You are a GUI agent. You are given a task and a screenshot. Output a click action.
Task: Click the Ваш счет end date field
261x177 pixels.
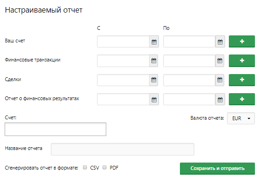pos(189,41)
